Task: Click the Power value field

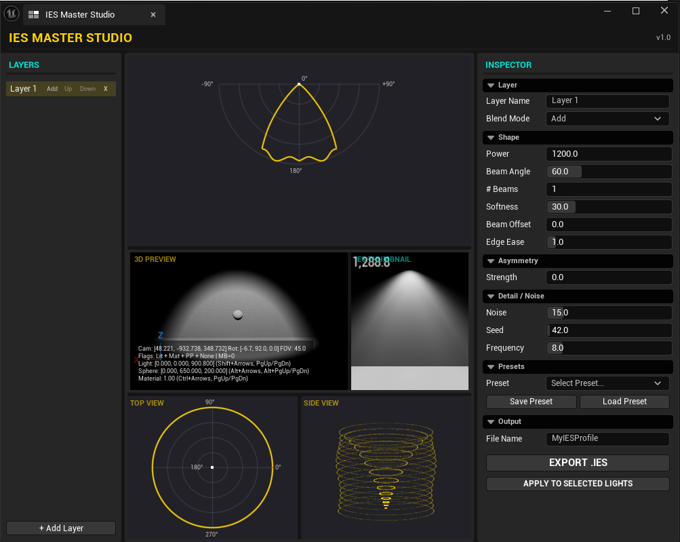Action: [x=609, y=153]
